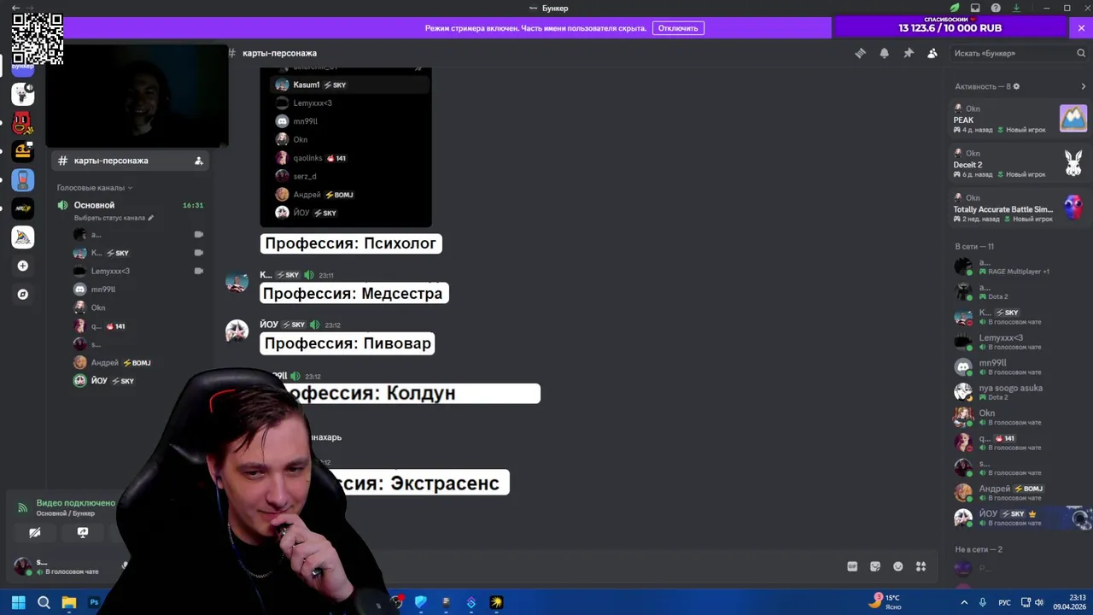1093x615 pixels.
Task: Open nya soogo asuka in member list
Action: click(1020, 392)
